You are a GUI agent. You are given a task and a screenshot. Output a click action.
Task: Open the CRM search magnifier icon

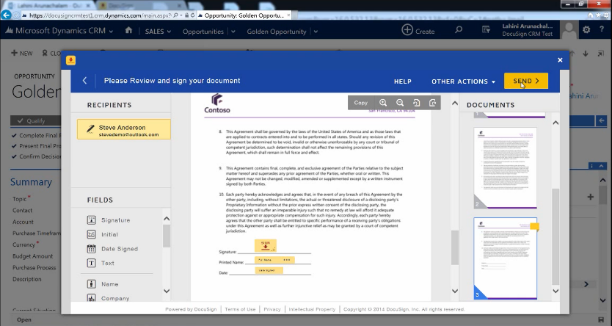[459, 29]
